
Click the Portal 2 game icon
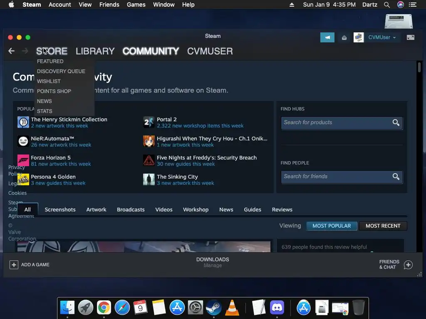pos(149,122)
